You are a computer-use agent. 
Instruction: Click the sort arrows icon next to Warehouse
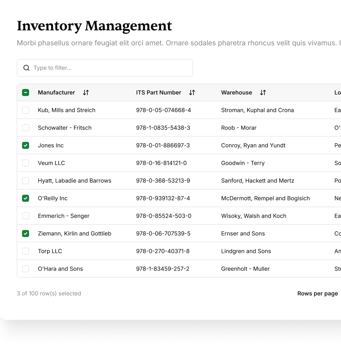coord(263,93)
